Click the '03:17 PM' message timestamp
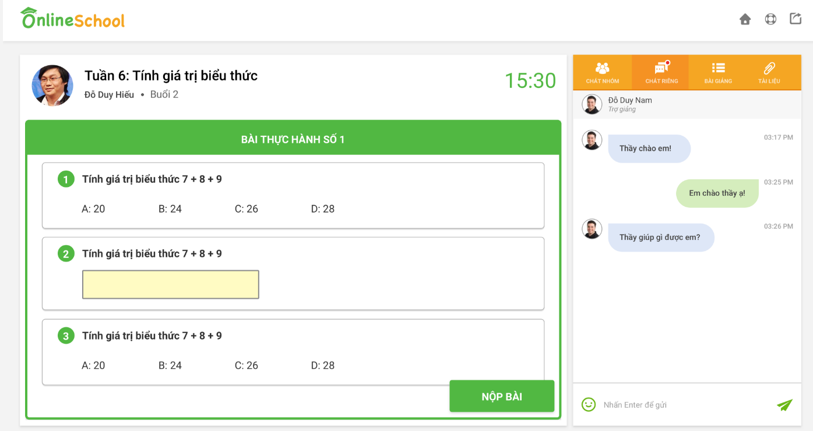 (779, 137)
